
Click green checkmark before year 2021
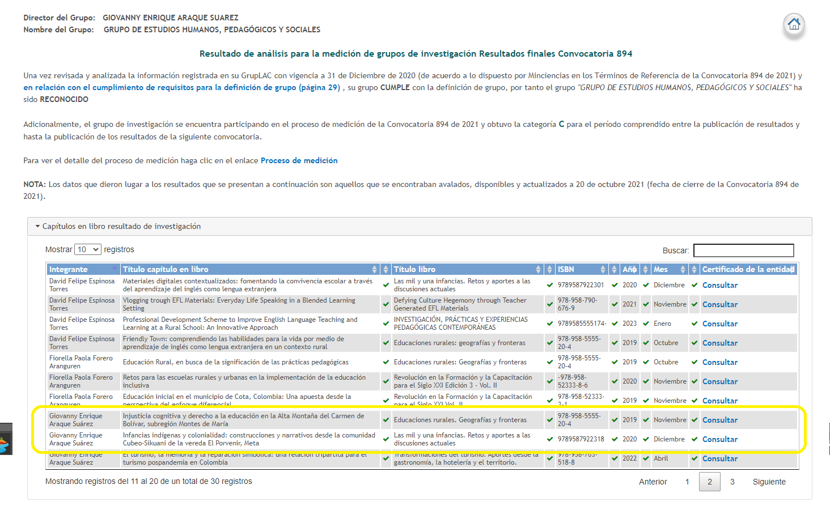pos(615,304)
